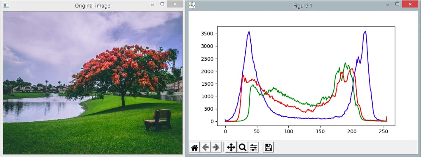Click the Home reset view icon
The image size is (421, 157).
point(194,147)
